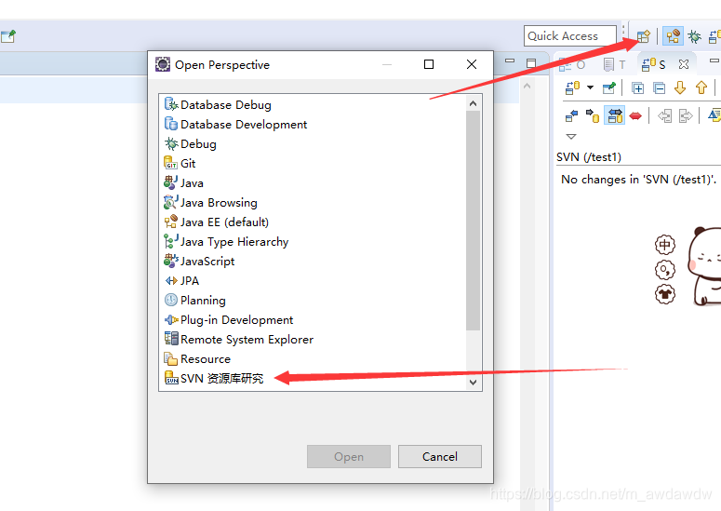Viewport: 721px width, 511px height.
Task: Select the Git perspective icon in list
Action: click(x=170, y=163)
